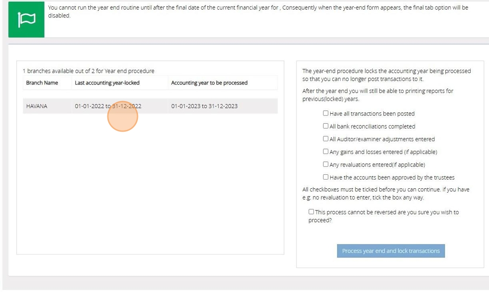Click the green flag icon
Image resolution: width=489 pixels, height=292 pixels.
coord(26,19)
